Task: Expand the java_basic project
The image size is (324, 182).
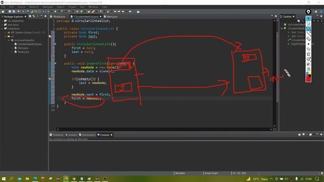Action: pyautogui.click(x=2, y=25)
